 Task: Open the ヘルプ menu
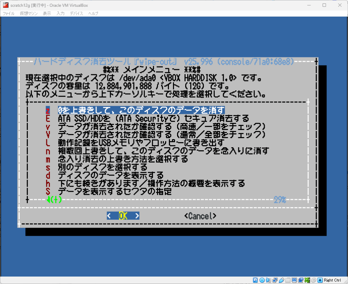point(93,14)
